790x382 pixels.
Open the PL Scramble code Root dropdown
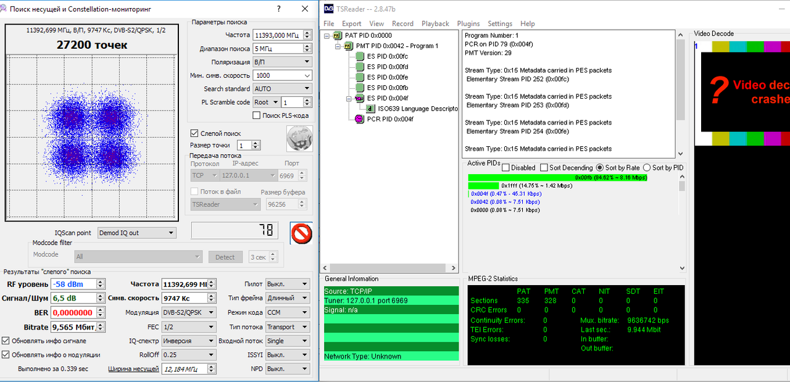point(266,102)
